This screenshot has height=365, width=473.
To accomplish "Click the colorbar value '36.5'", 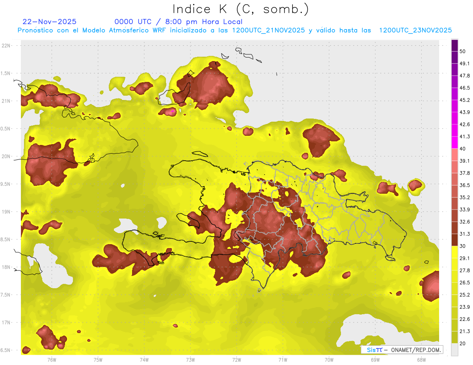I will coord(465,185).
